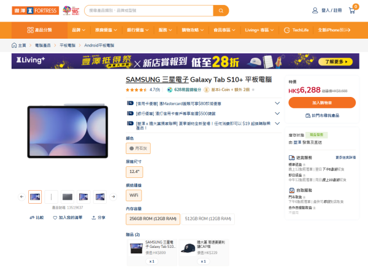Viewport: 368px width, 270px height.
Task: Click store pickup info icon
Action: point(304,197)
